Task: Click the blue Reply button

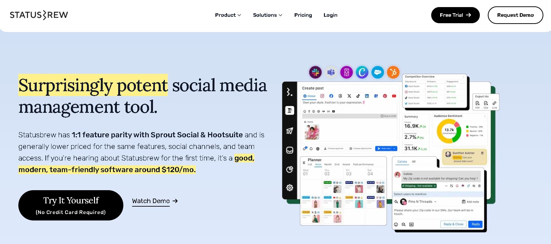Action: click(476, 224)
